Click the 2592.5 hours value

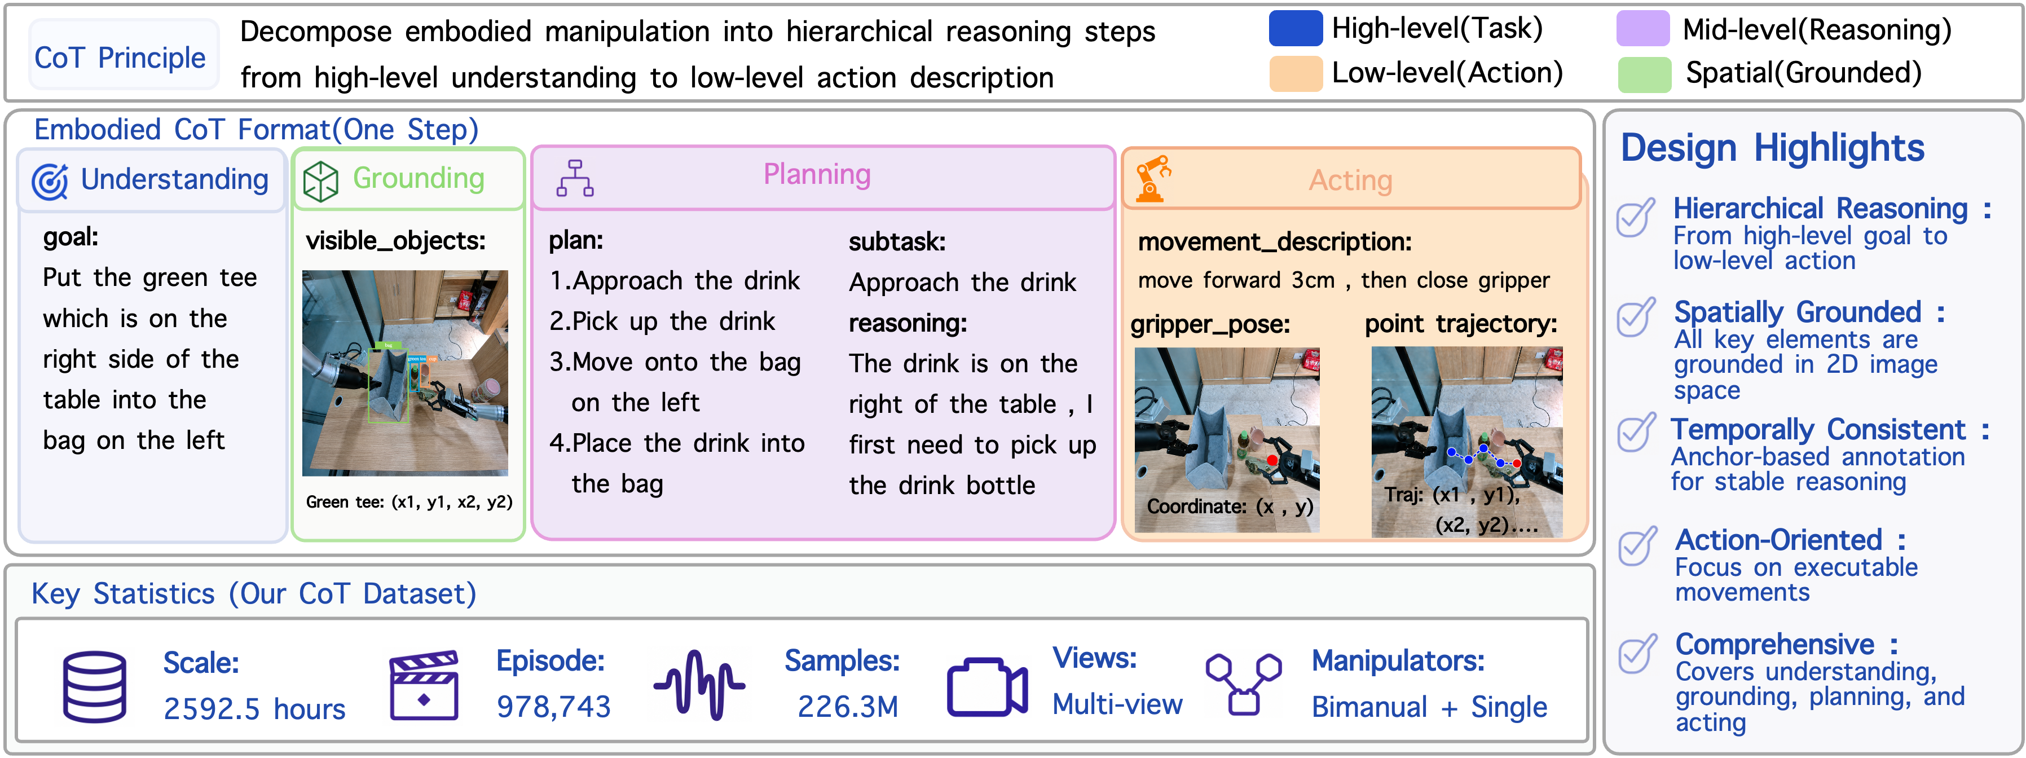point(254,708)
